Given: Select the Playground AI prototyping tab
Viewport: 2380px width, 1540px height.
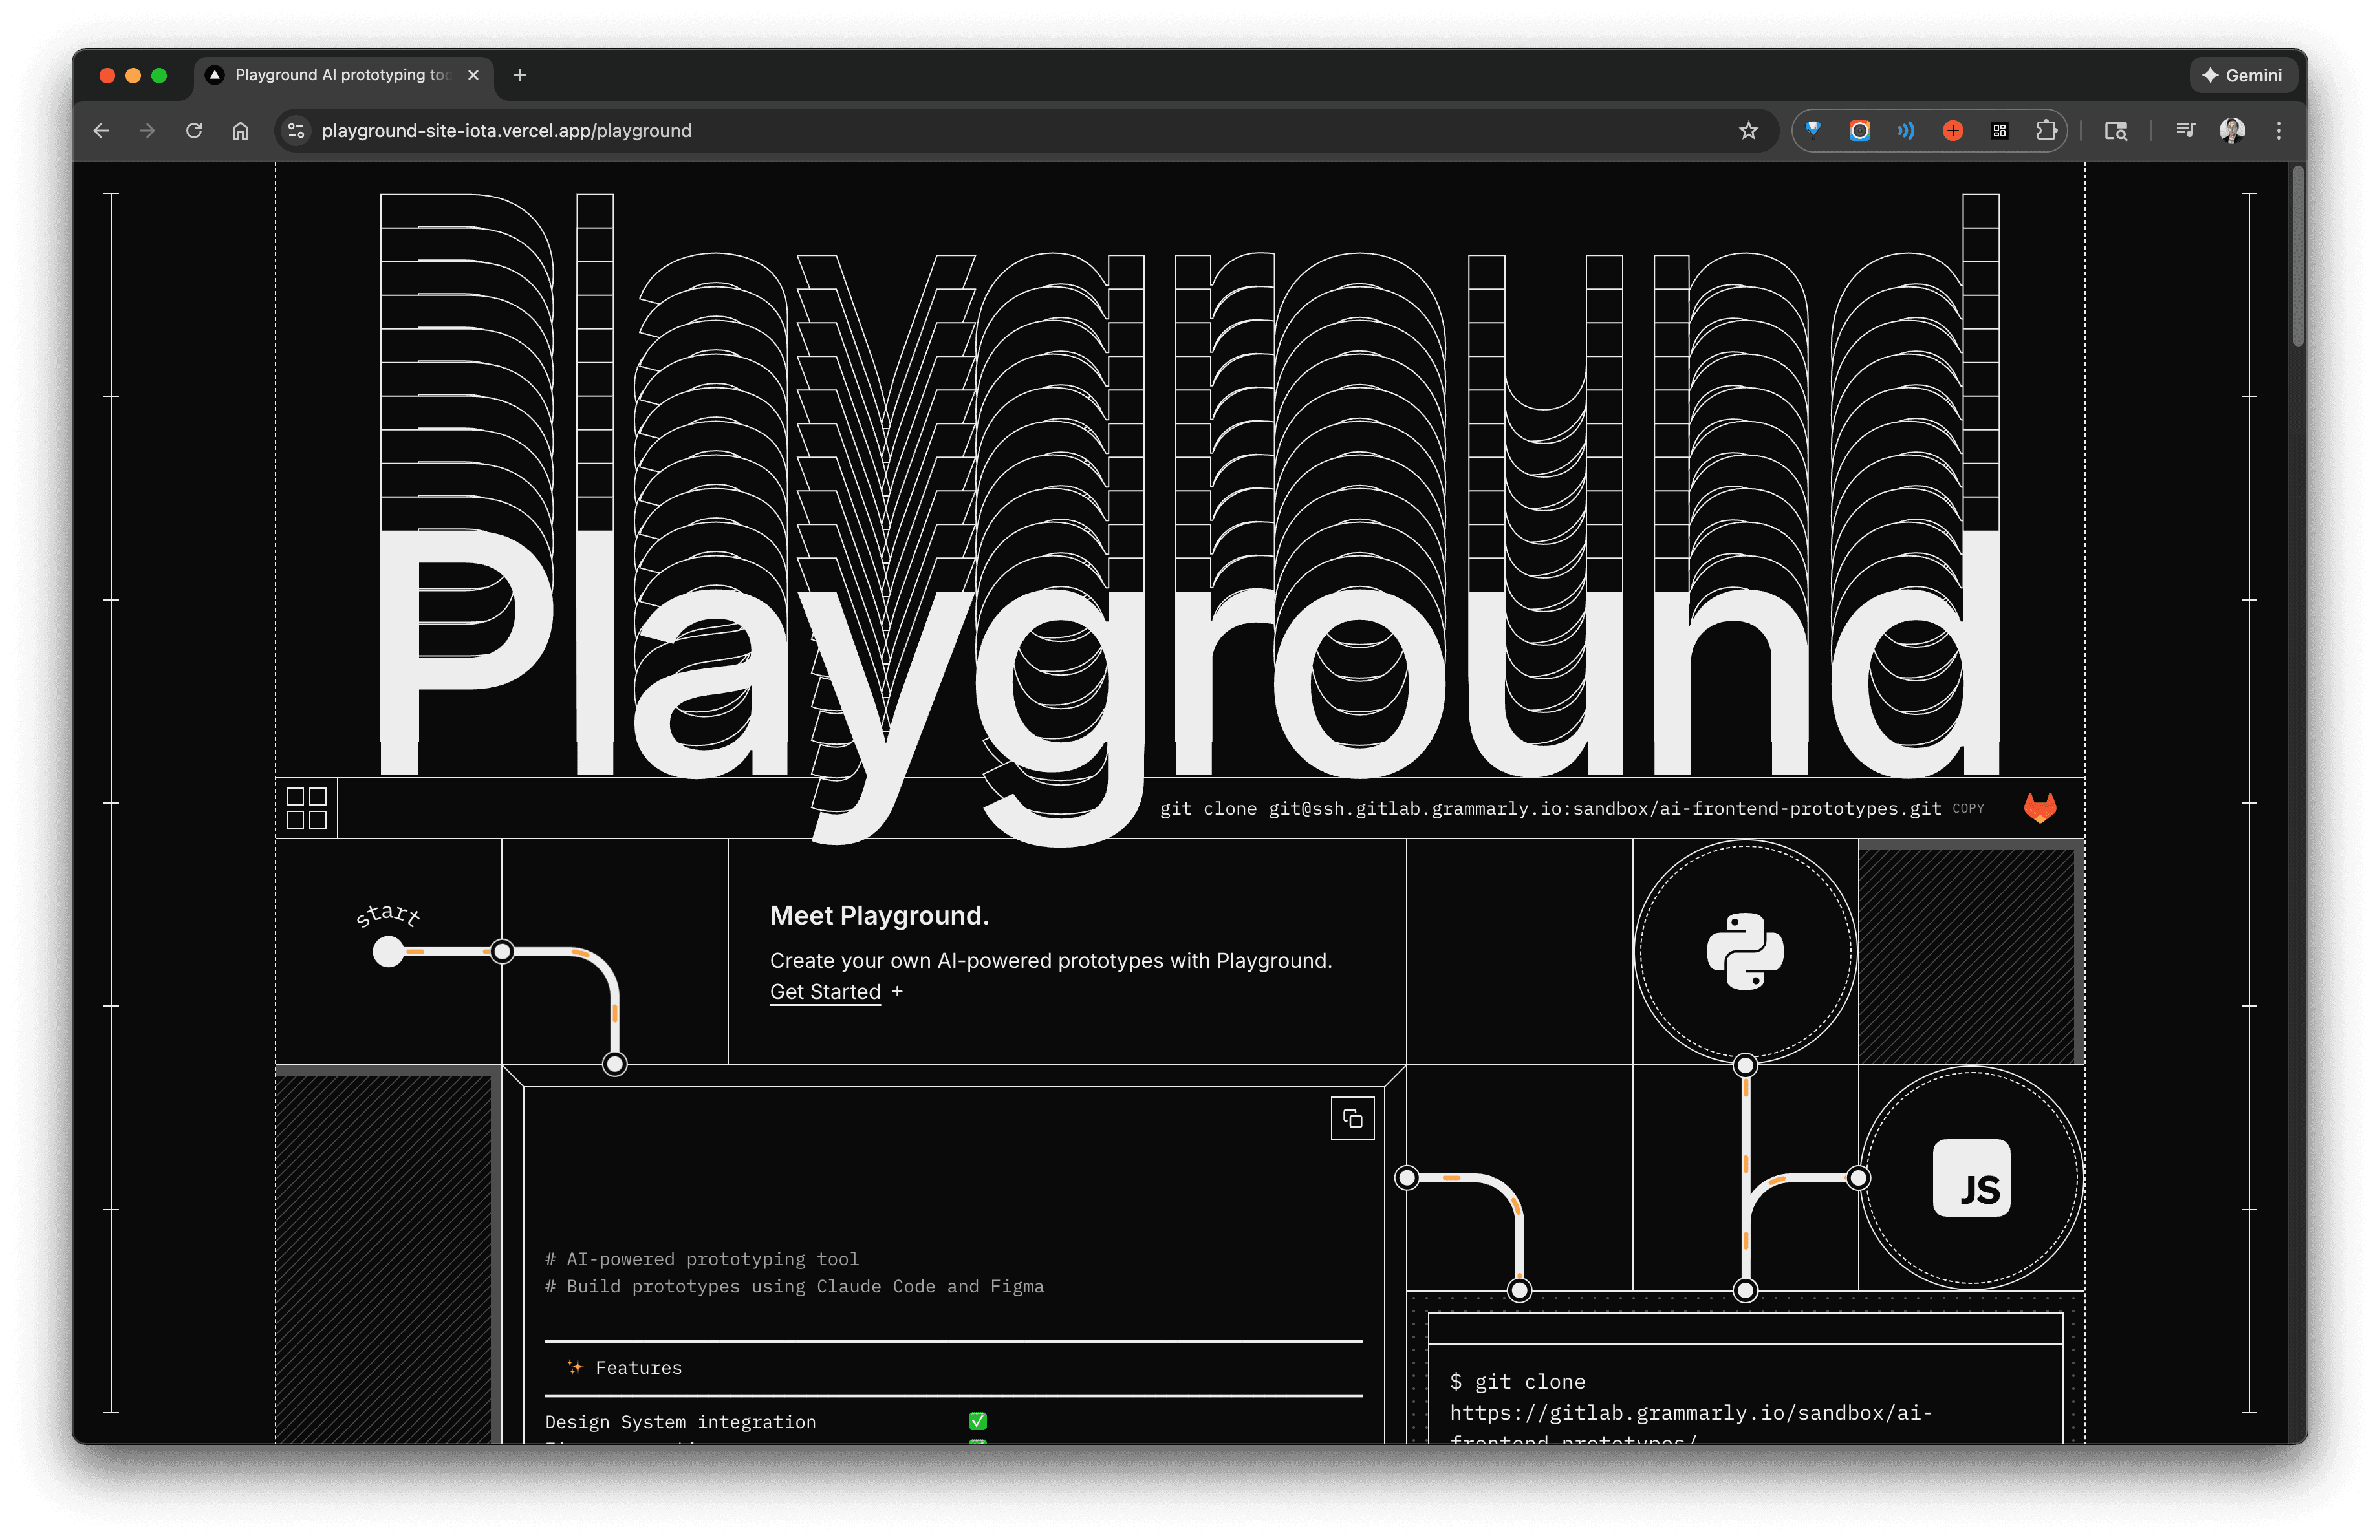Looking at the screenshot, I should point(341,75).
